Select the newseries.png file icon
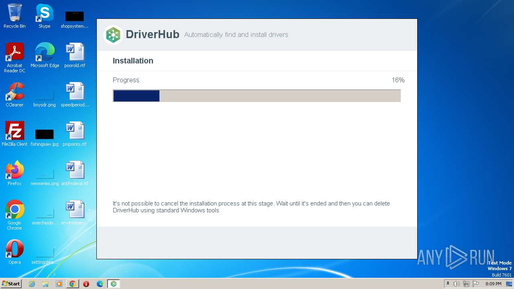514x289 pixels. pos(45,177)
